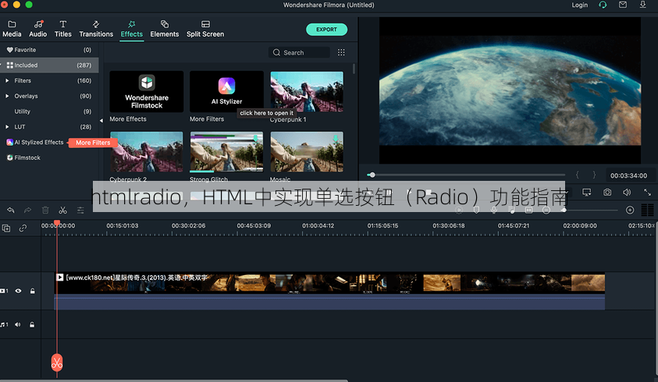Click the More Filters red tag
Image resolution: width=658 pixels, height=382 pixels.
click(x=92, y=143)
